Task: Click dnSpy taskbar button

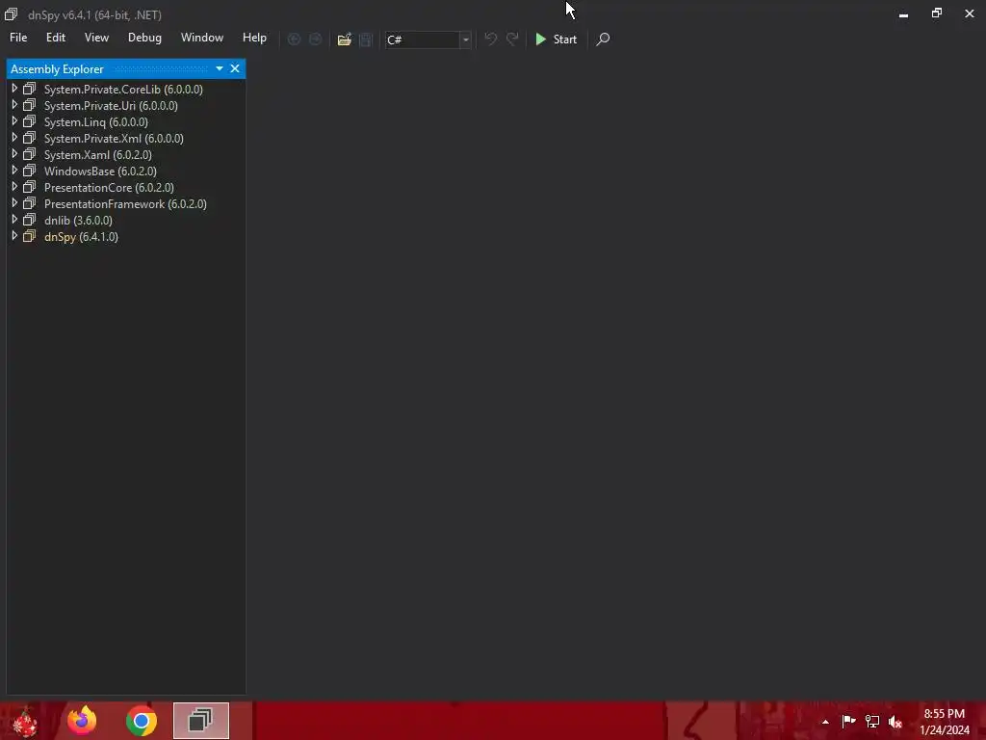Action: pyautogui.click(x=201, y=721)
